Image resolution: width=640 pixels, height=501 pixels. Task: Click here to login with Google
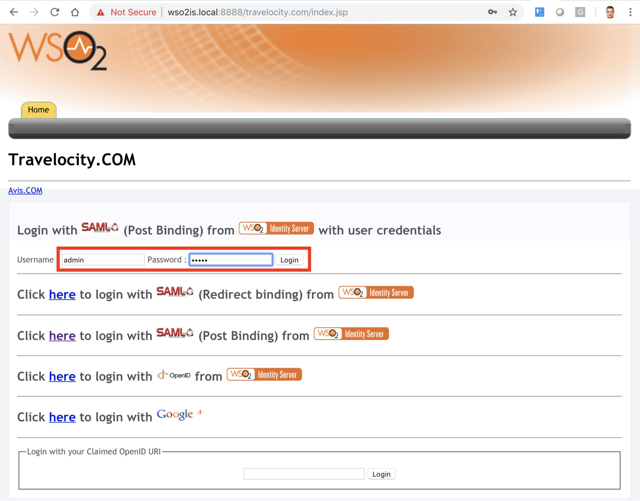62,417
